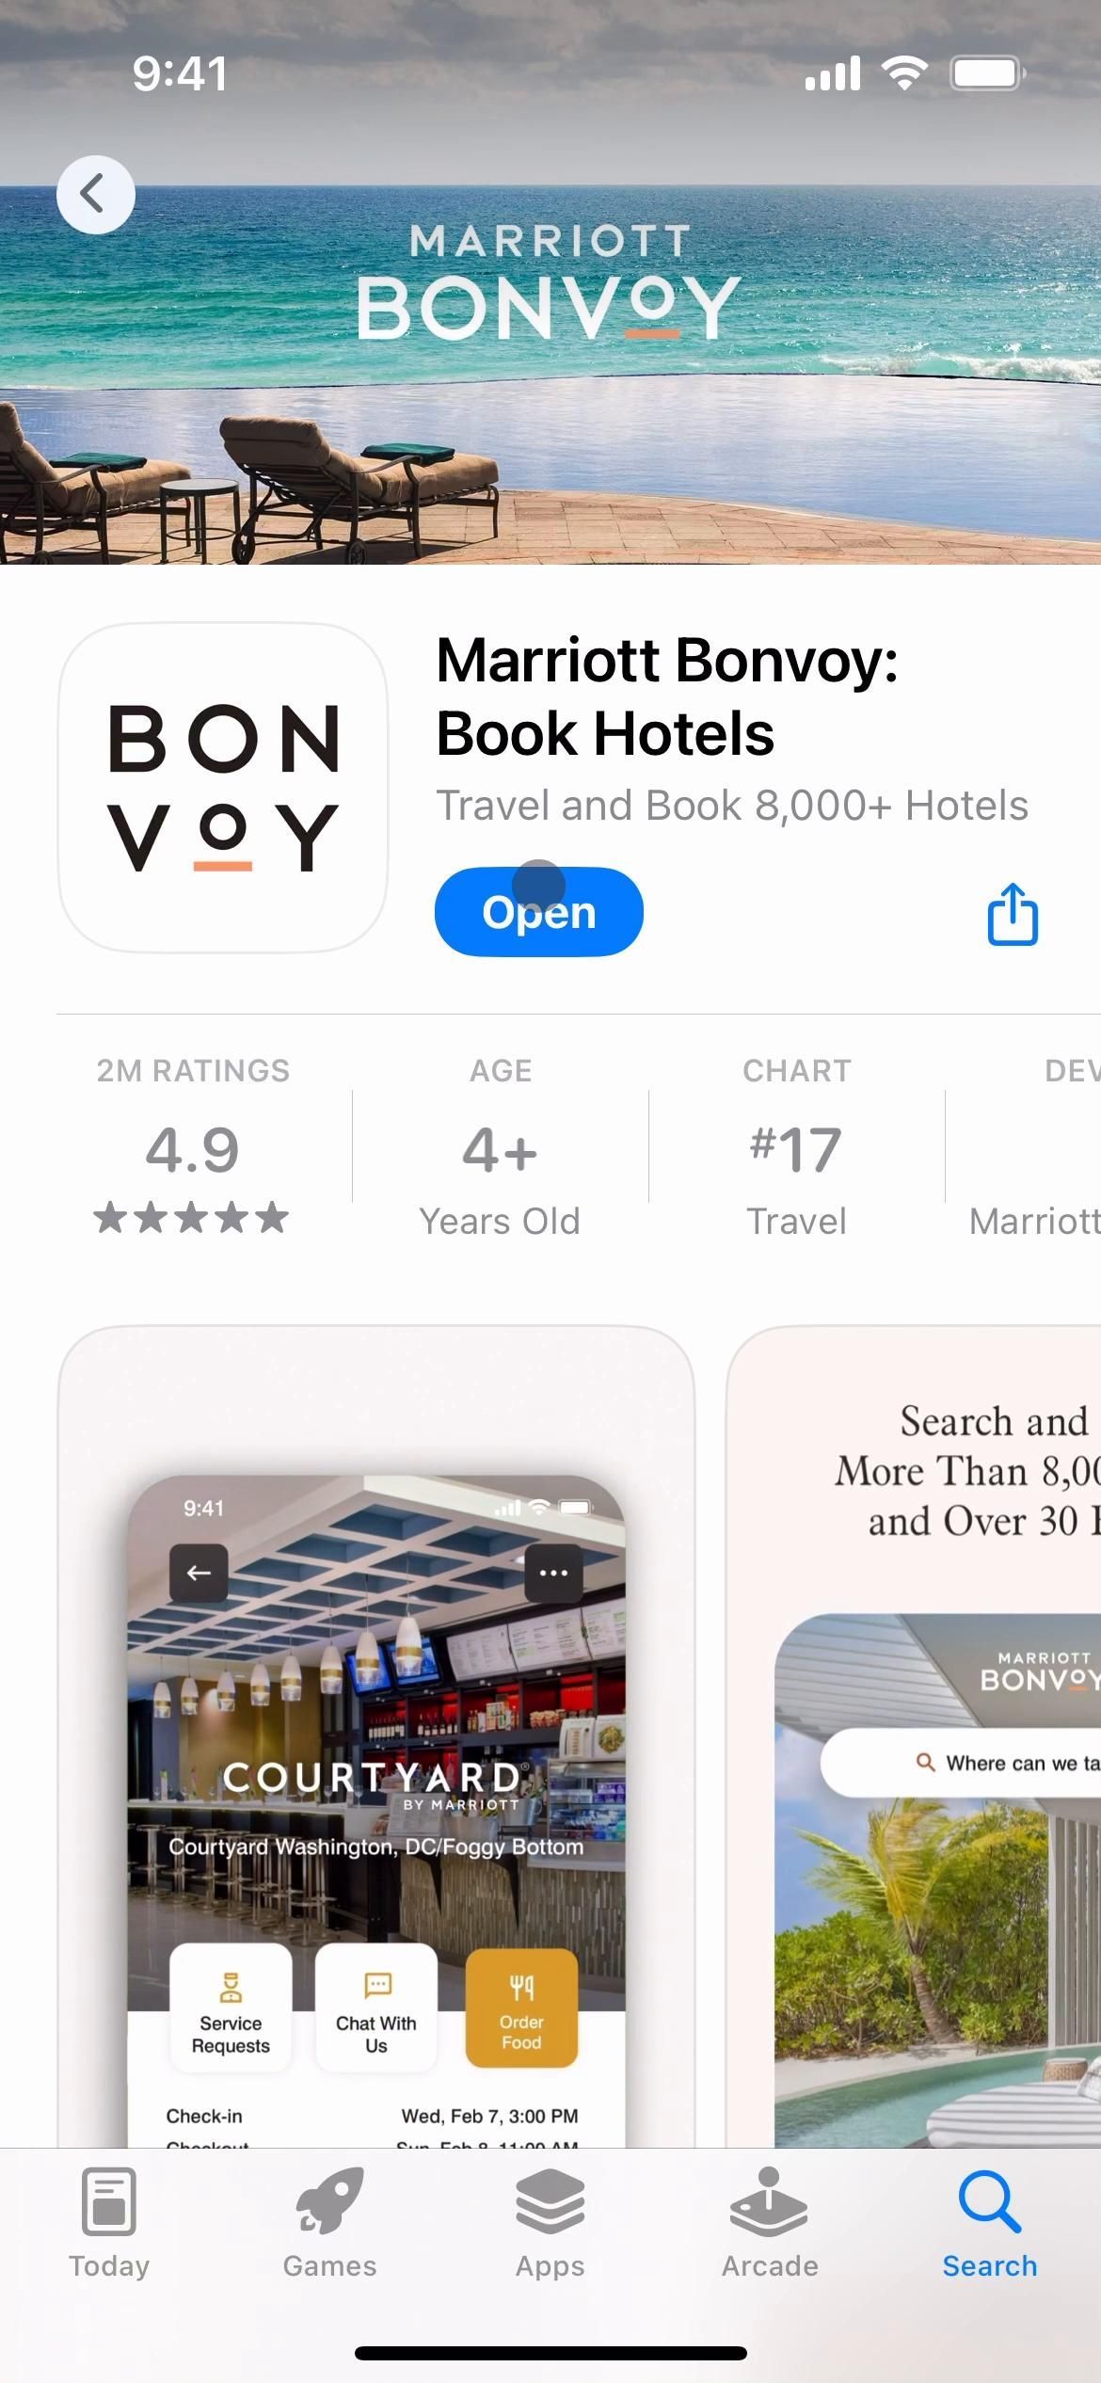Switch to the Games tab
Image resolution: width=1101 pixels, height=2383 pixels.
pyautogui.click(x=329, y=2223)
